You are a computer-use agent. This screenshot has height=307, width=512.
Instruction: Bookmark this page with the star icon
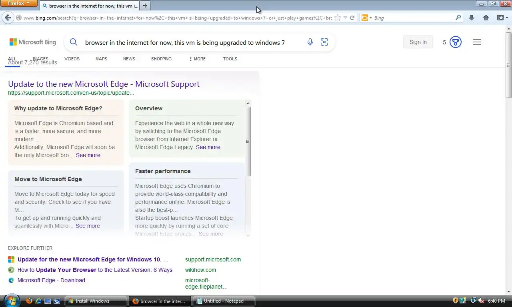point(338,18)
